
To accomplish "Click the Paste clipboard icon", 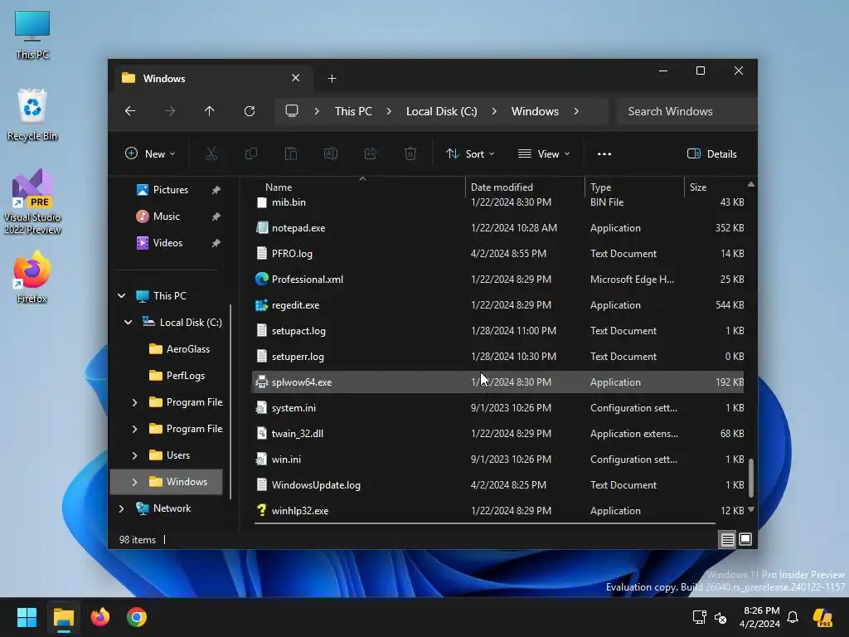I will pyautogui.click(x=291, y=153).
